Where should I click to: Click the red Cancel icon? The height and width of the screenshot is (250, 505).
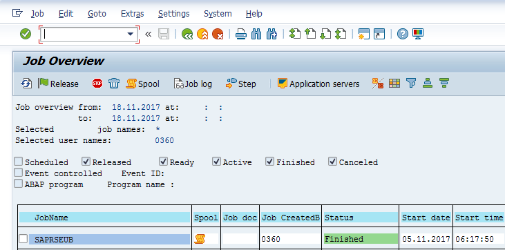coord(218,34)
